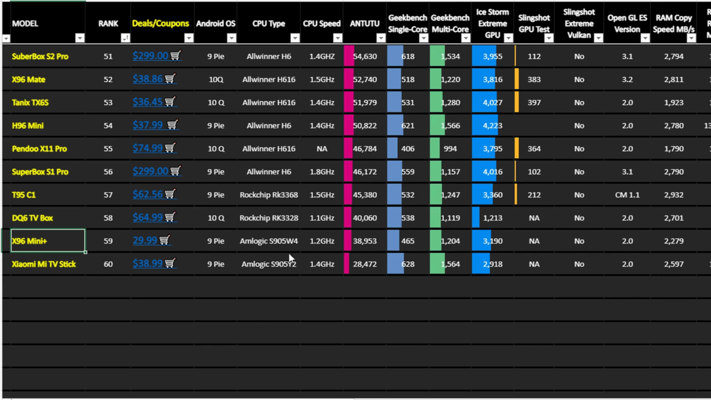Open the $37.99 deal link
The image size is (711, 400).
(148, 125)
